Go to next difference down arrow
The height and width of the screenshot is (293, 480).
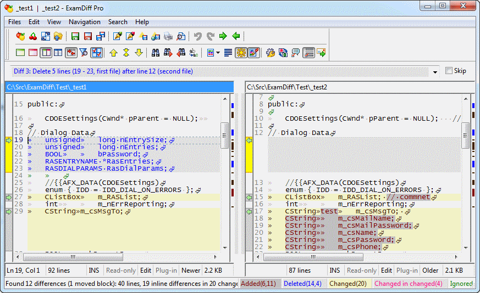[139, 53]
